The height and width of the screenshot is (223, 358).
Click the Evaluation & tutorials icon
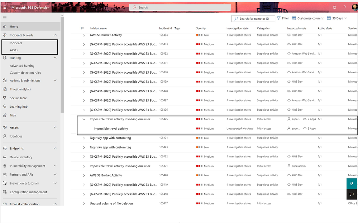5,183
